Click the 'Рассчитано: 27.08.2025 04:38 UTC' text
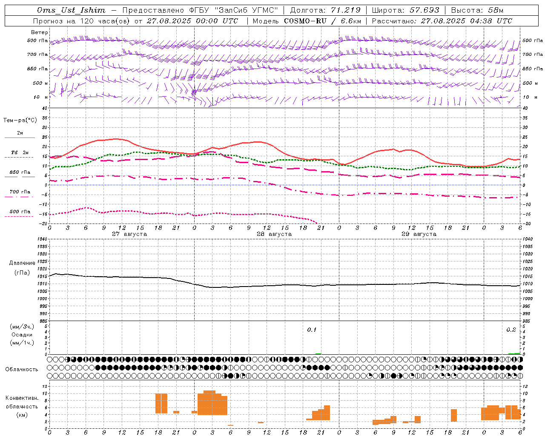545x436 pixels. coord(442,21)
